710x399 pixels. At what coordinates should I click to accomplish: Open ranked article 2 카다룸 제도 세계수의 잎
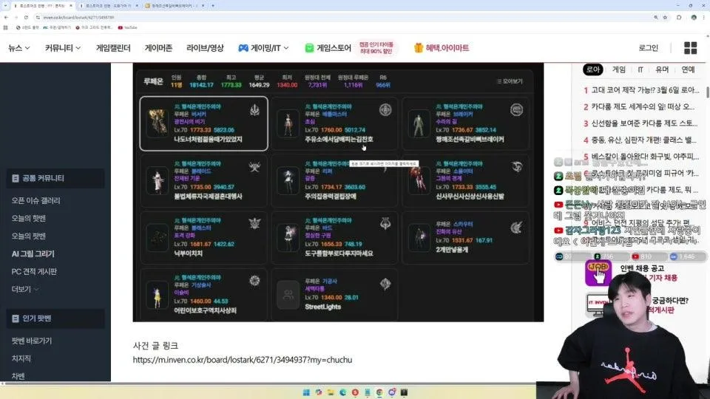click(x=639, y=106)
